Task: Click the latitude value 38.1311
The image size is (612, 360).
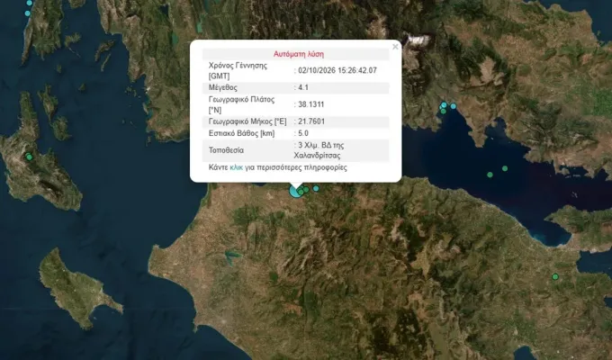Action: 311,104
